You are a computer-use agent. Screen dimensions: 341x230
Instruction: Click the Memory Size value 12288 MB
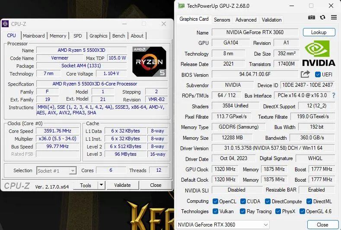point(232,138)
